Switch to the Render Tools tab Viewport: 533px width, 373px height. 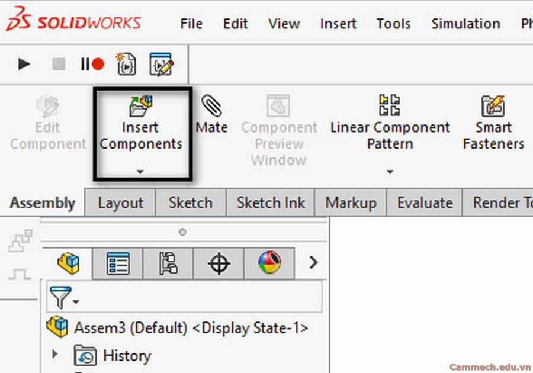(497, 203)
